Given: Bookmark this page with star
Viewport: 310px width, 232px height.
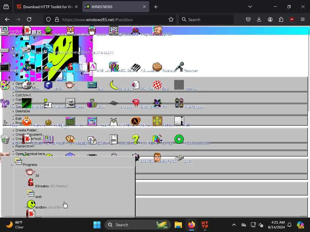Looking at the screenshot, I should [171, 19].
